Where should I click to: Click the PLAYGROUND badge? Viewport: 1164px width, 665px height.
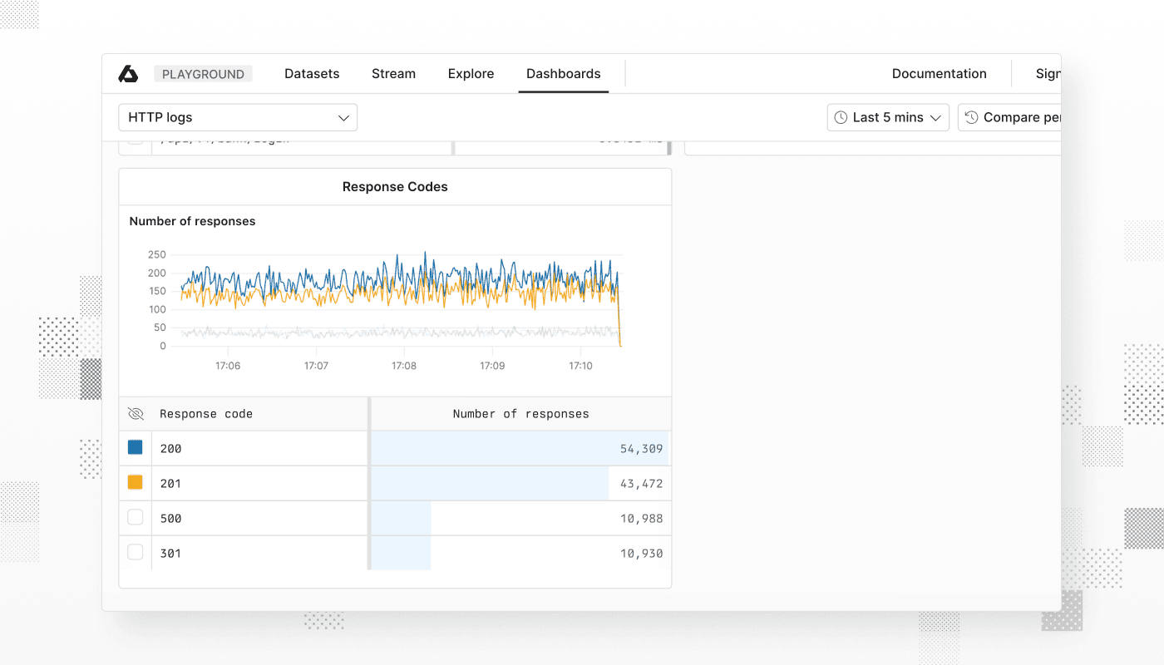[203, 74]
